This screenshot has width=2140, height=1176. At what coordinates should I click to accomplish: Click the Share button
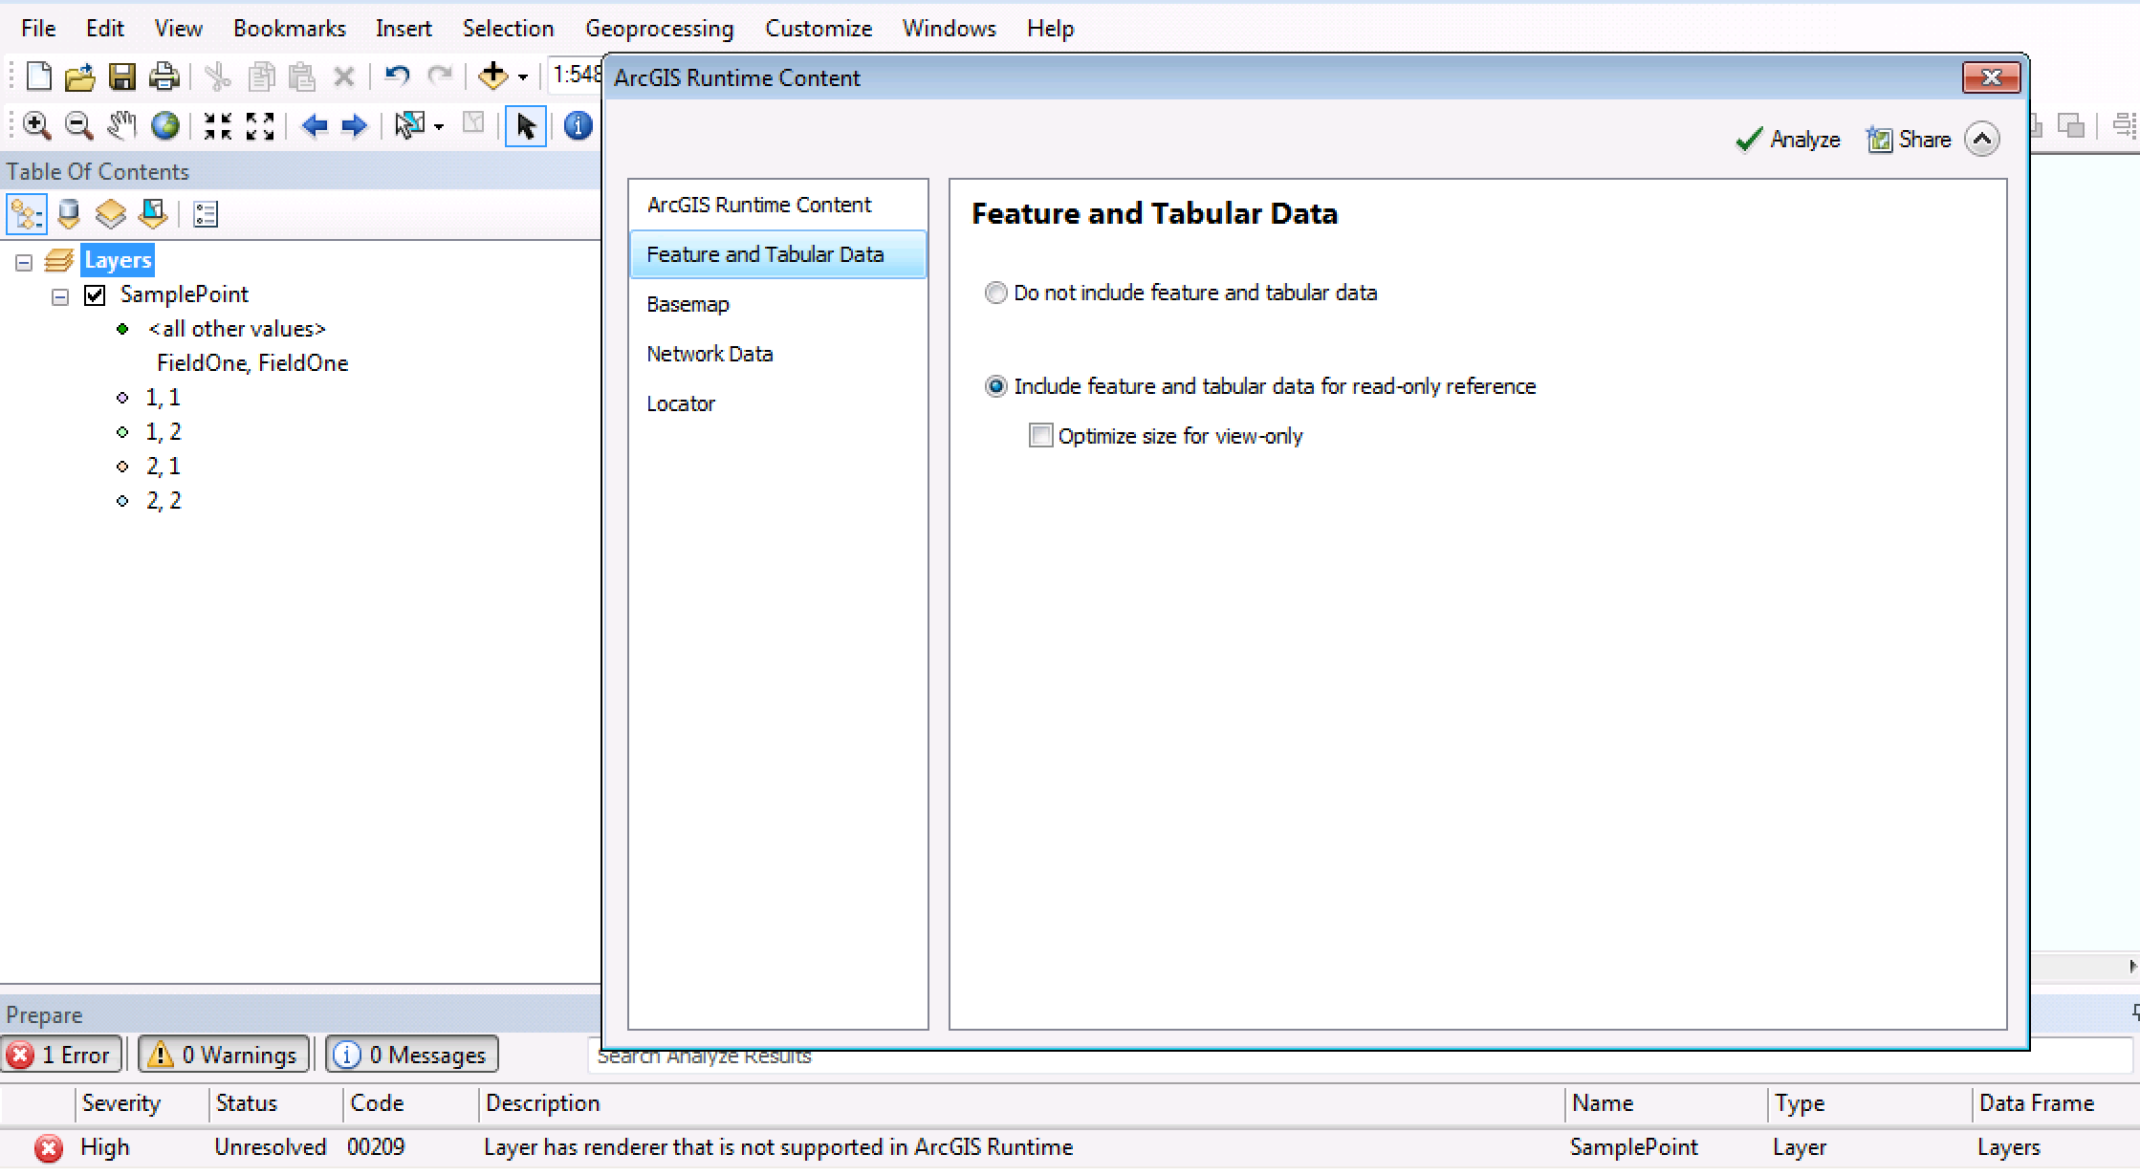coord(1909,140)
